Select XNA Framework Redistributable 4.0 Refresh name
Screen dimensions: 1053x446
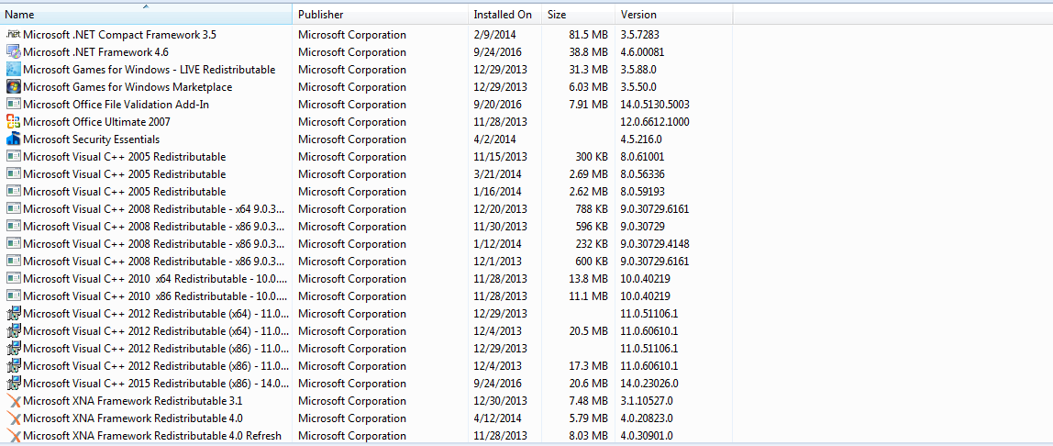coord(152,436)
